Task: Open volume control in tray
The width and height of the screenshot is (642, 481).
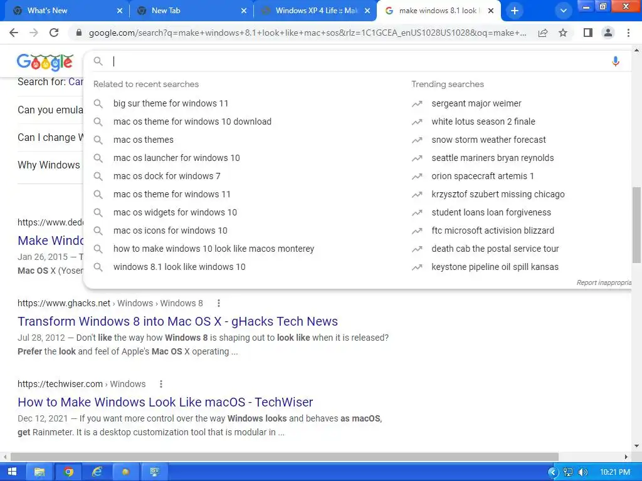Action: [x=583, y=472]
